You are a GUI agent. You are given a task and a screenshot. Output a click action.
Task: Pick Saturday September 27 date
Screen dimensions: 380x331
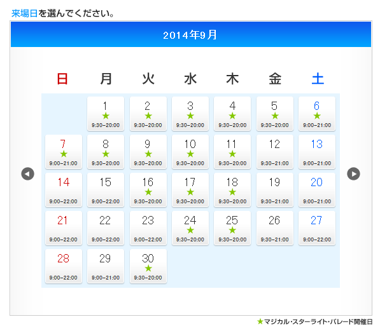pyautogui.click(x=317, y=228)
